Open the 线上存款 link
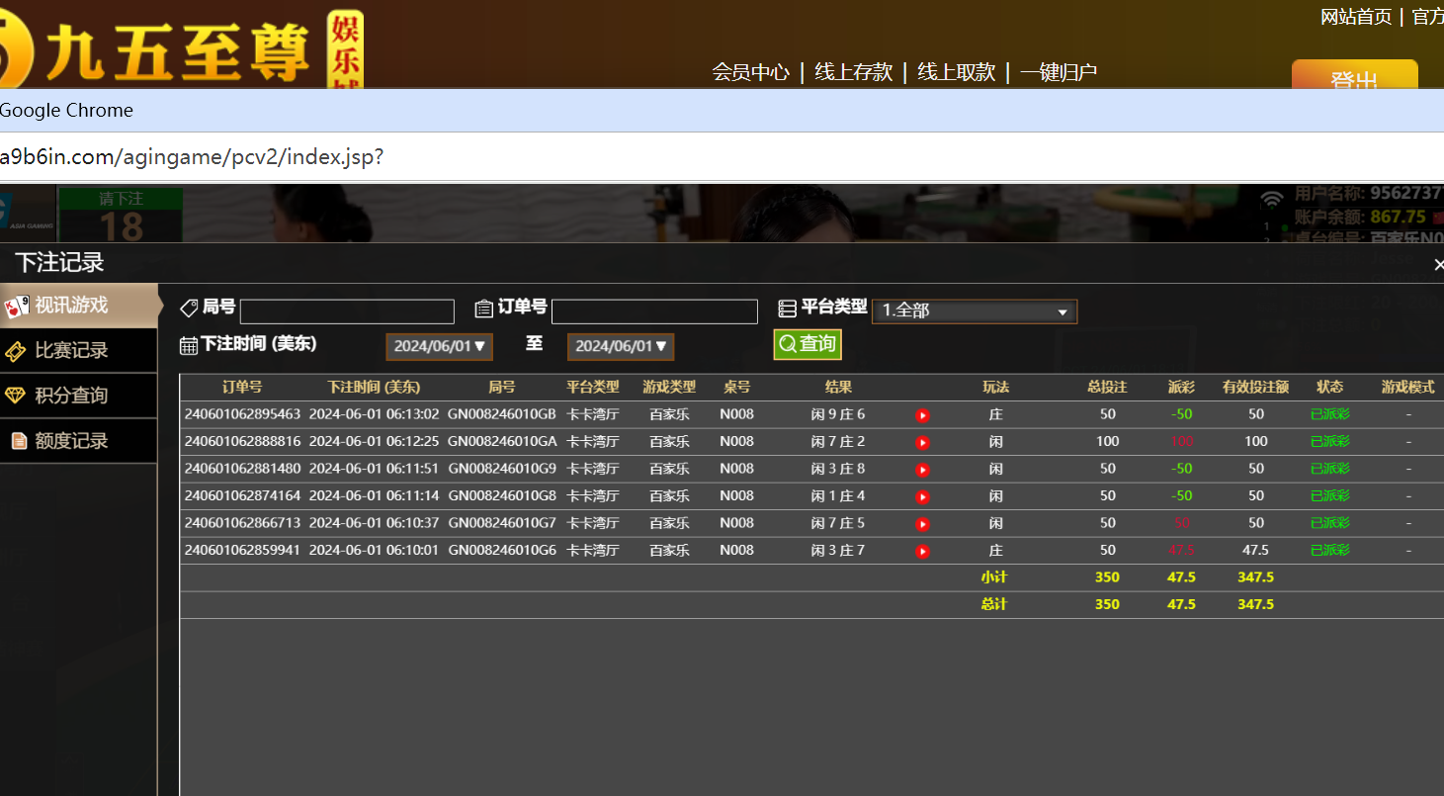The height and width of the screenshot is (796, 1444). click(853, 72)
